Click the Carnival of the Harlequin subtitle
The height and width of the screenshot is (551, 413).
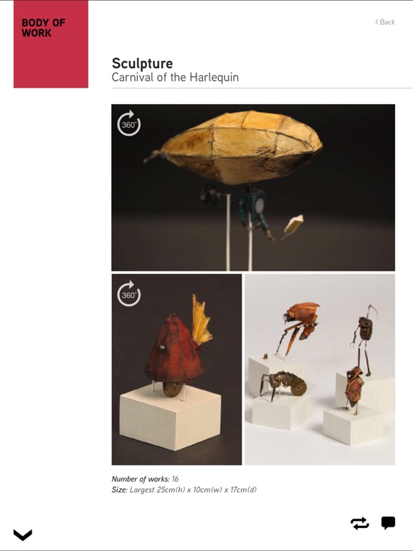pyautogui.click(x=175, y=77)
